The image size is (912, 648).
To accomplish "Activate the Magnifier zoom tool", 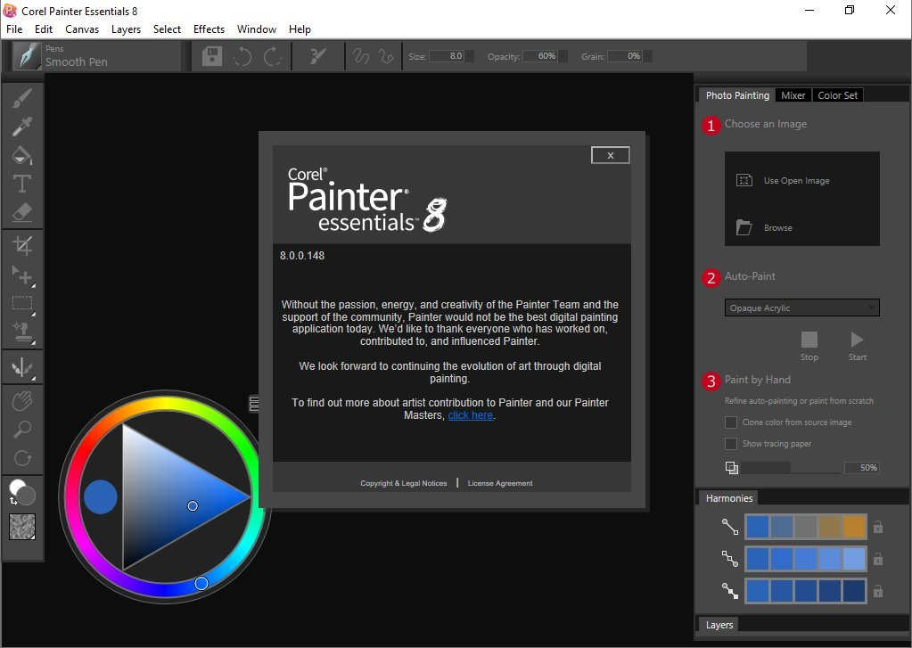I will [x=22, y=429].
